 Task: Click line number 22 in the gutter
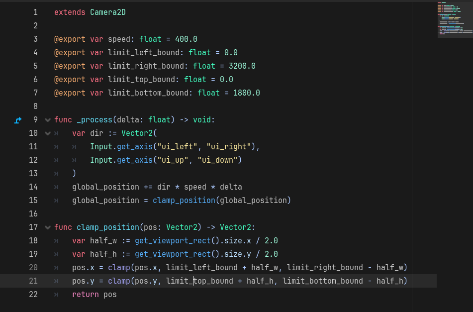pos(33,295)
